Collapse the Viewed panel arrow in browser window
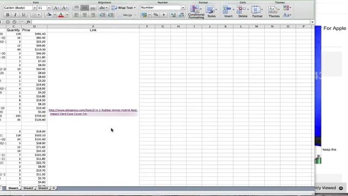348x196 pixels. point(341,188)
